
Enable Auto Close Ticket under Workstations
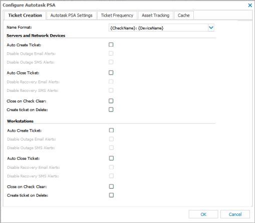111,158
